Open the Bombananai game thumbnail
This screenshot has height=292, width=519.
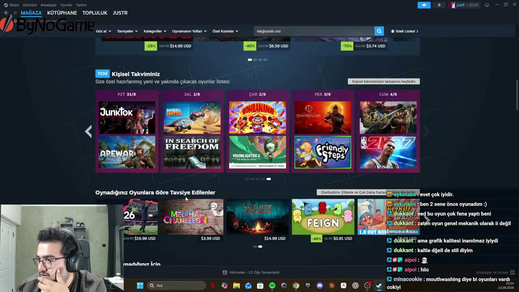pyautogui.click(x=257, y=118)
